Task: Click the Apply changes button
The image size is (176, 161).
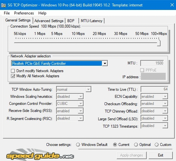Action: tap(132, 155)
